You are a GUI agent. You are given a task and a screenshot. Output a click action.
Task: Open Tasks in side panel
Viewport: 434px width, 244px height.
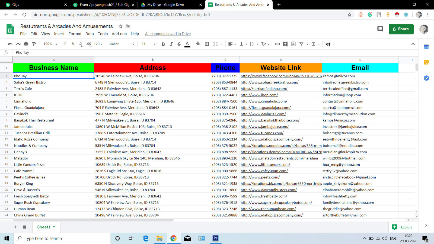pos(426,78)
